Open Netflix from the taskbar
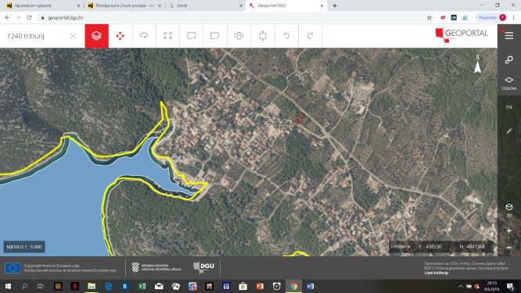The height and width of the screenshot is (293, 521). (75, 286)
